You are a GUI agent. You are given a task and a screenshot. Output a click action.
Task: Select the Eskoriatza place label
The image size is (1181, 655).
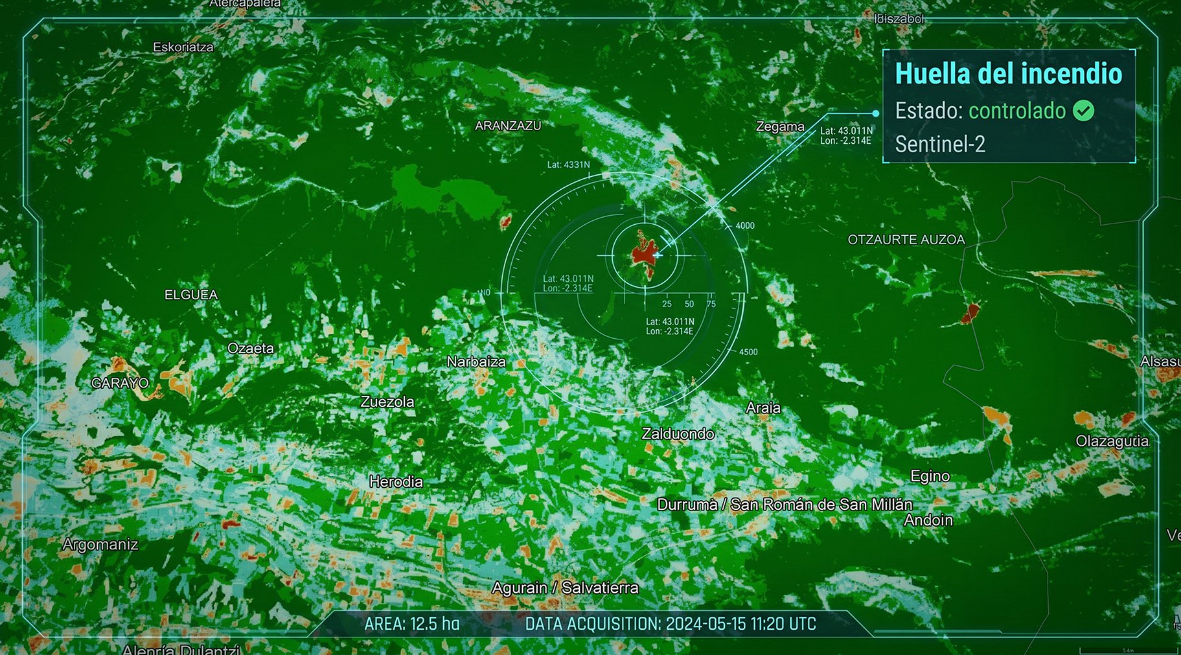[x=183, y=47]
